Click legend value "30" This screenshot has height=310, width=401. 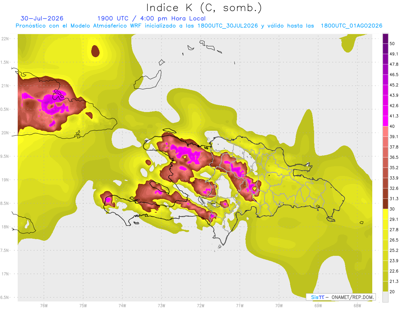[392, 209]
